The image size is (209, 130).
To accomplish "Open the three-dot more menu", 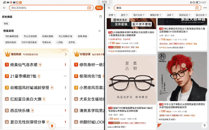I will (205, 8).
